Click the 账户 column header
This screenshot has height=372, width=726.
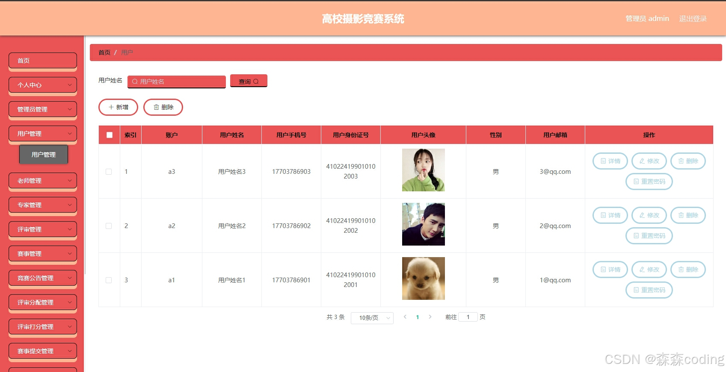coord(172,135)
